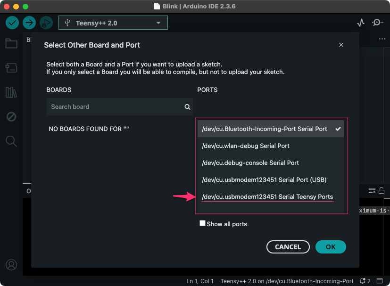The image size is (390, 286).
Task: Open the Boards Manager sidebar icon
Action: [x=11, y=68]
